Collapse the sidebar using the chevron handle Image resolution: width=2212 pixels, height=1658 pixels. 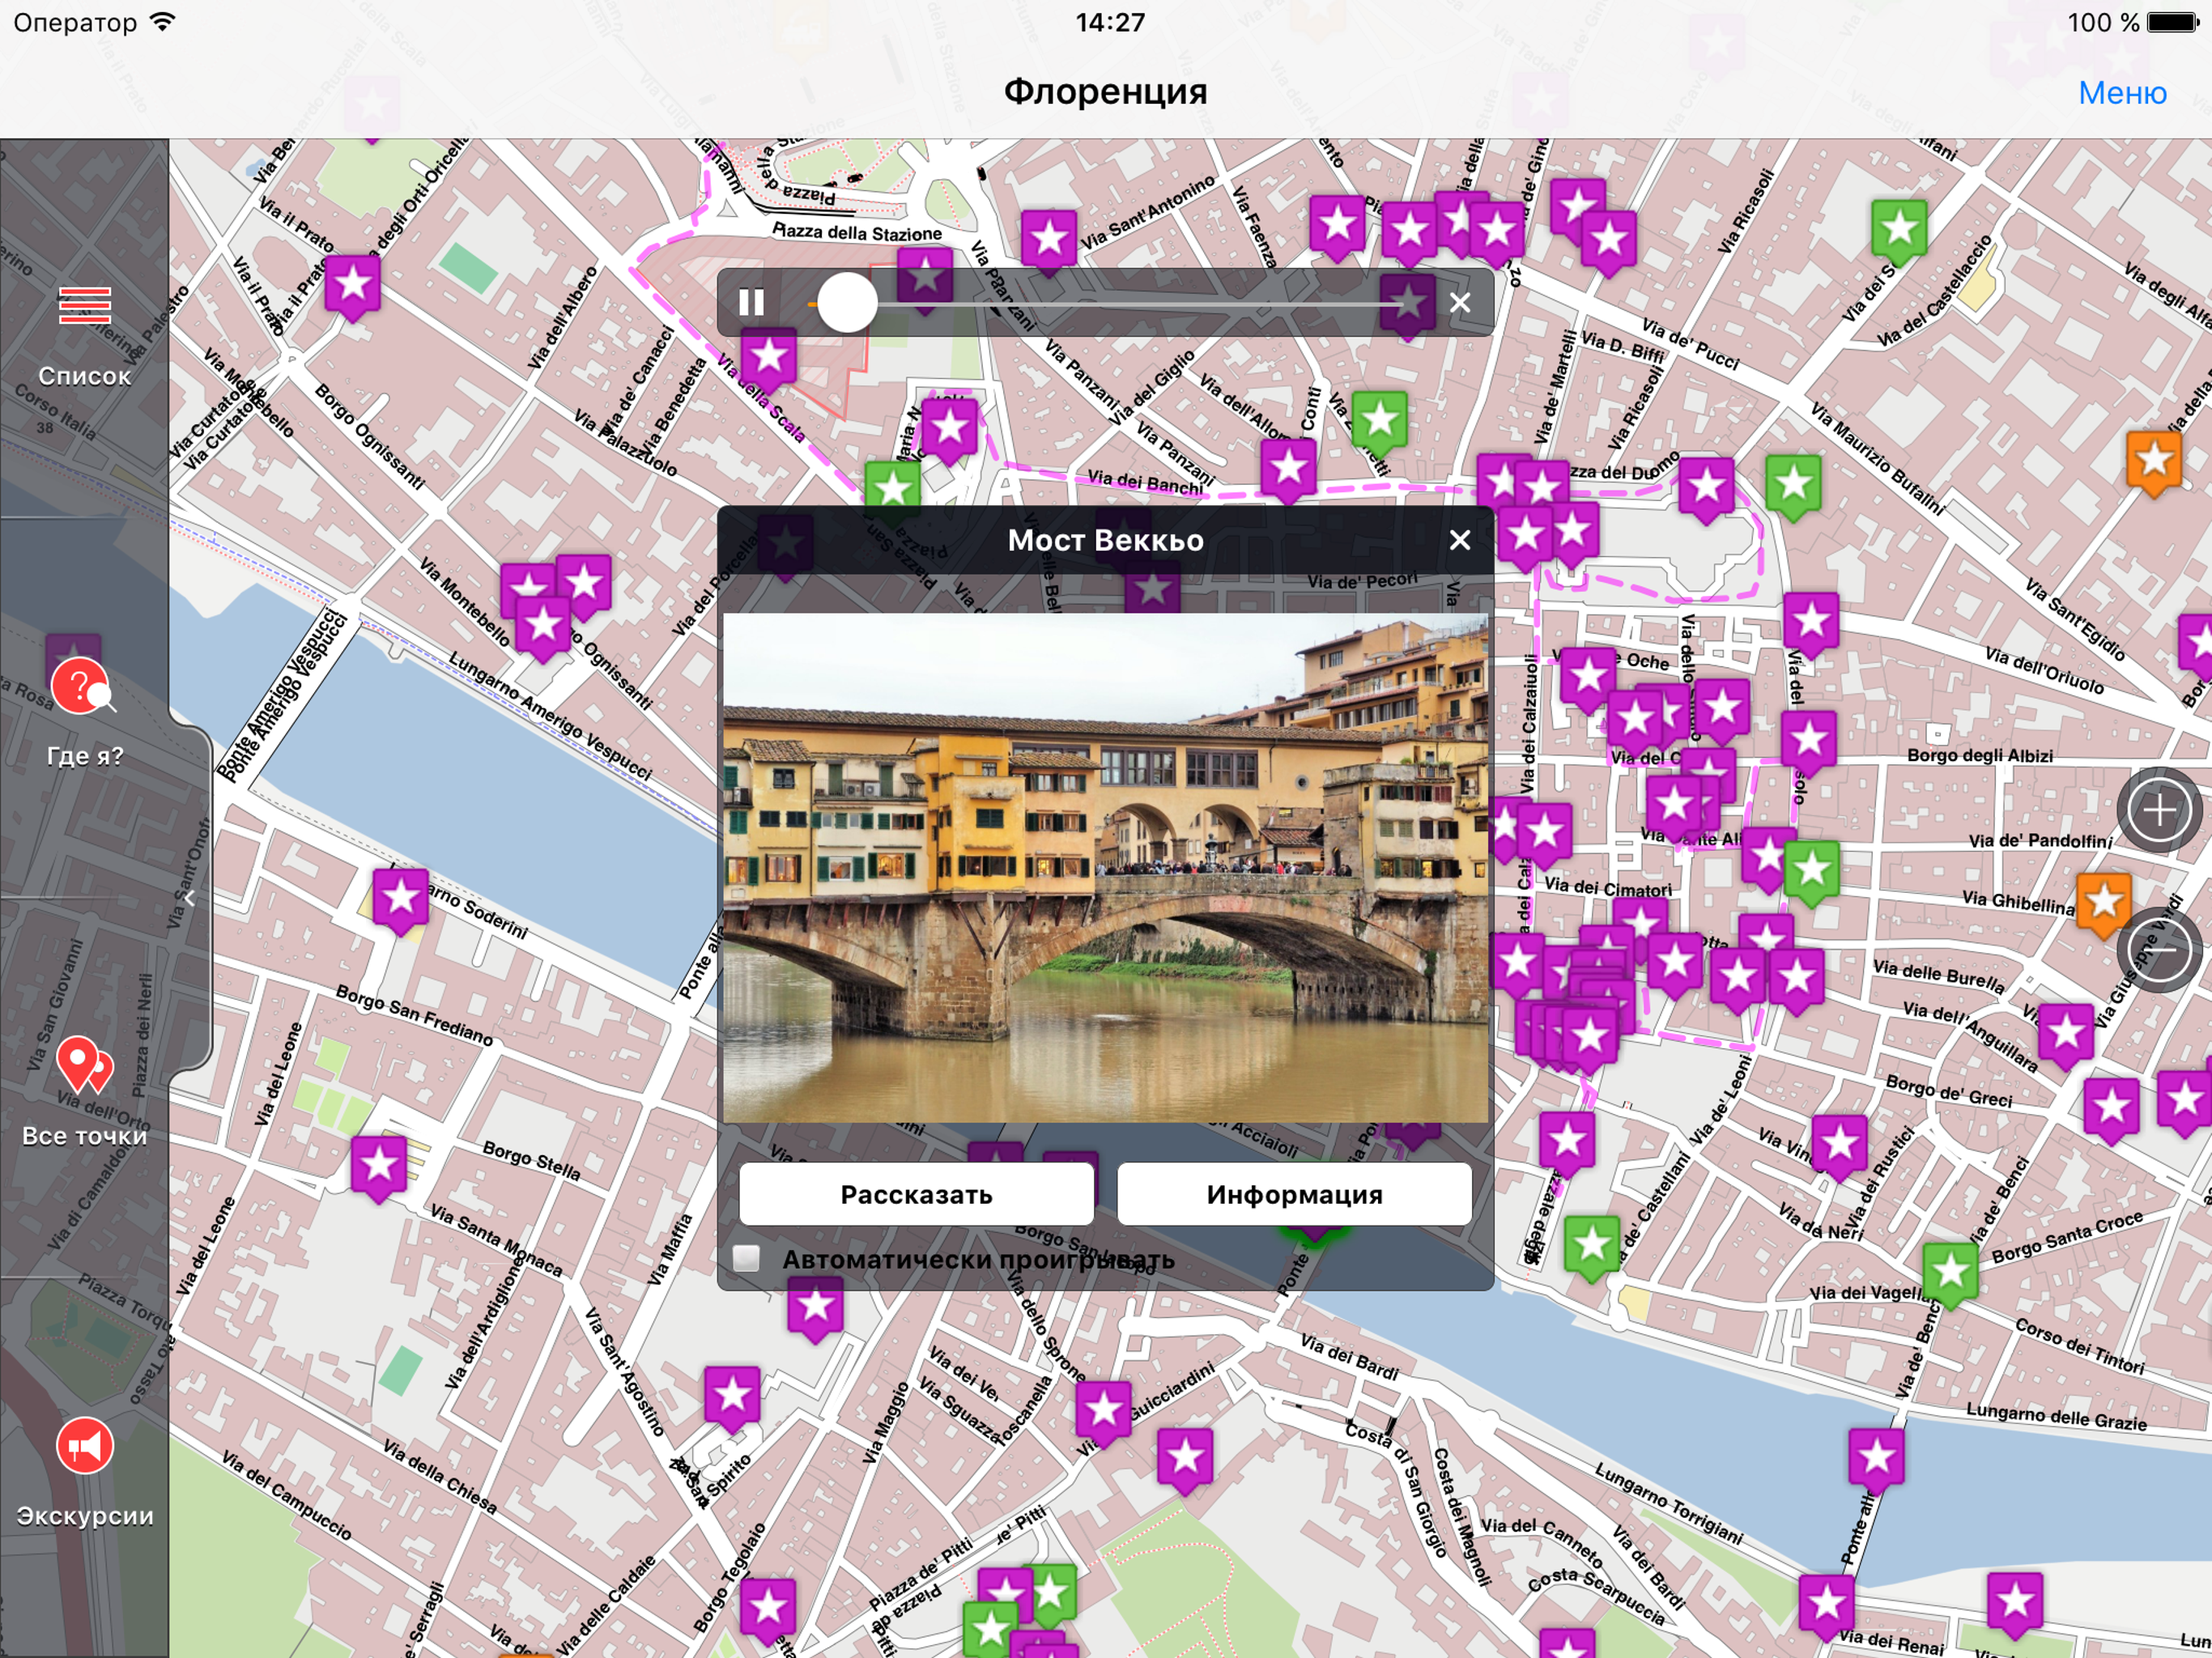[x=190, y=898]
